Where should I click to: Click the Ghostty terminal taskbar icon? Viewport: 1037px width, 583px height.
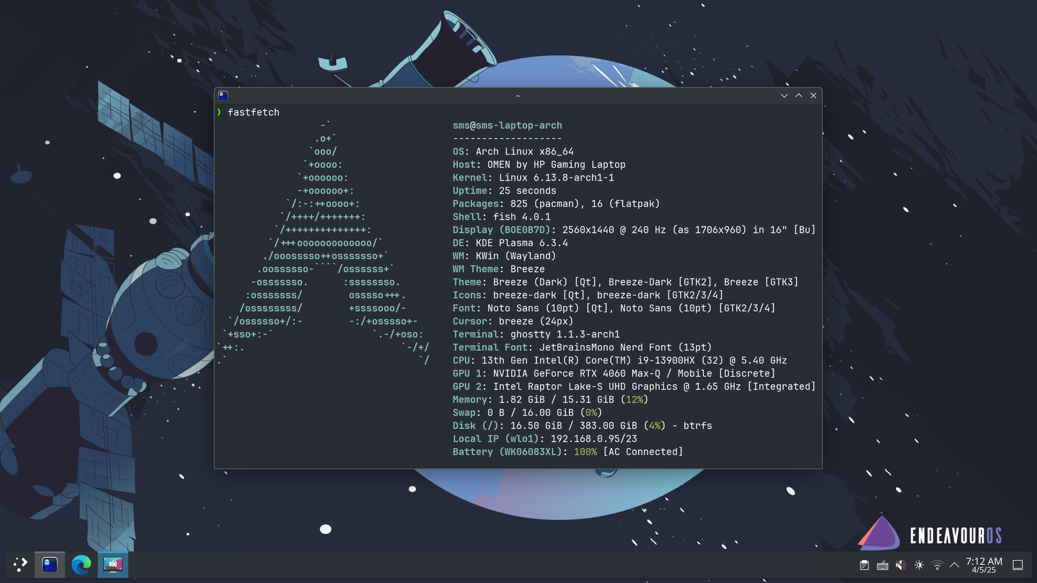(x=50, y=564)
